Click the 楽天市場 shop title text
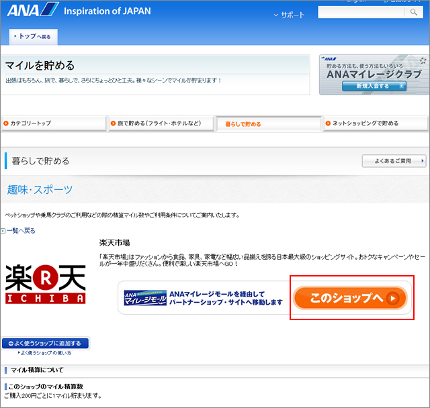The width and height of the screenshot is (430, 408). point(114,243)
